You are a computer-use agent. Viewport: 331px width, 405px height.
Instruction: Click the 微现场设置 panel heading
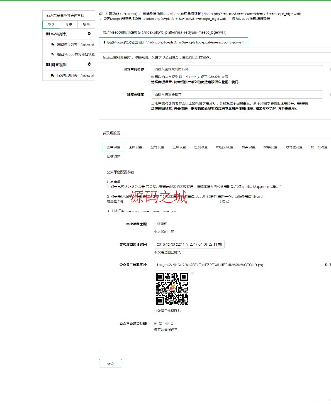tap(112, 133)
